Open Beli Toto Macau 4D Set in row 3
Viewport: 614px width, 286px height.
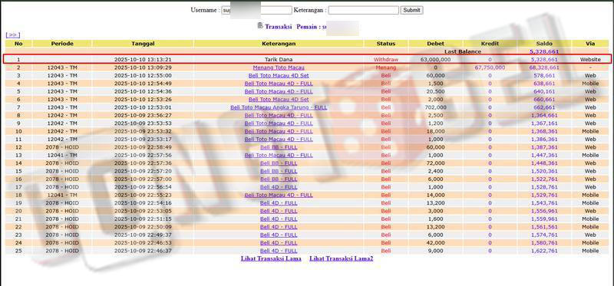point(279,75)
